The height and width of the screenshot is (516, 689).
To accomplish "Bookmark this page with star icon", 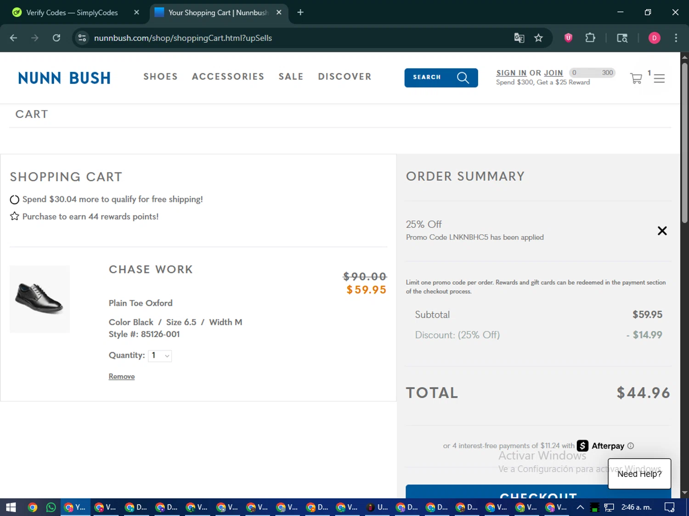I will [x=539, y=38].
